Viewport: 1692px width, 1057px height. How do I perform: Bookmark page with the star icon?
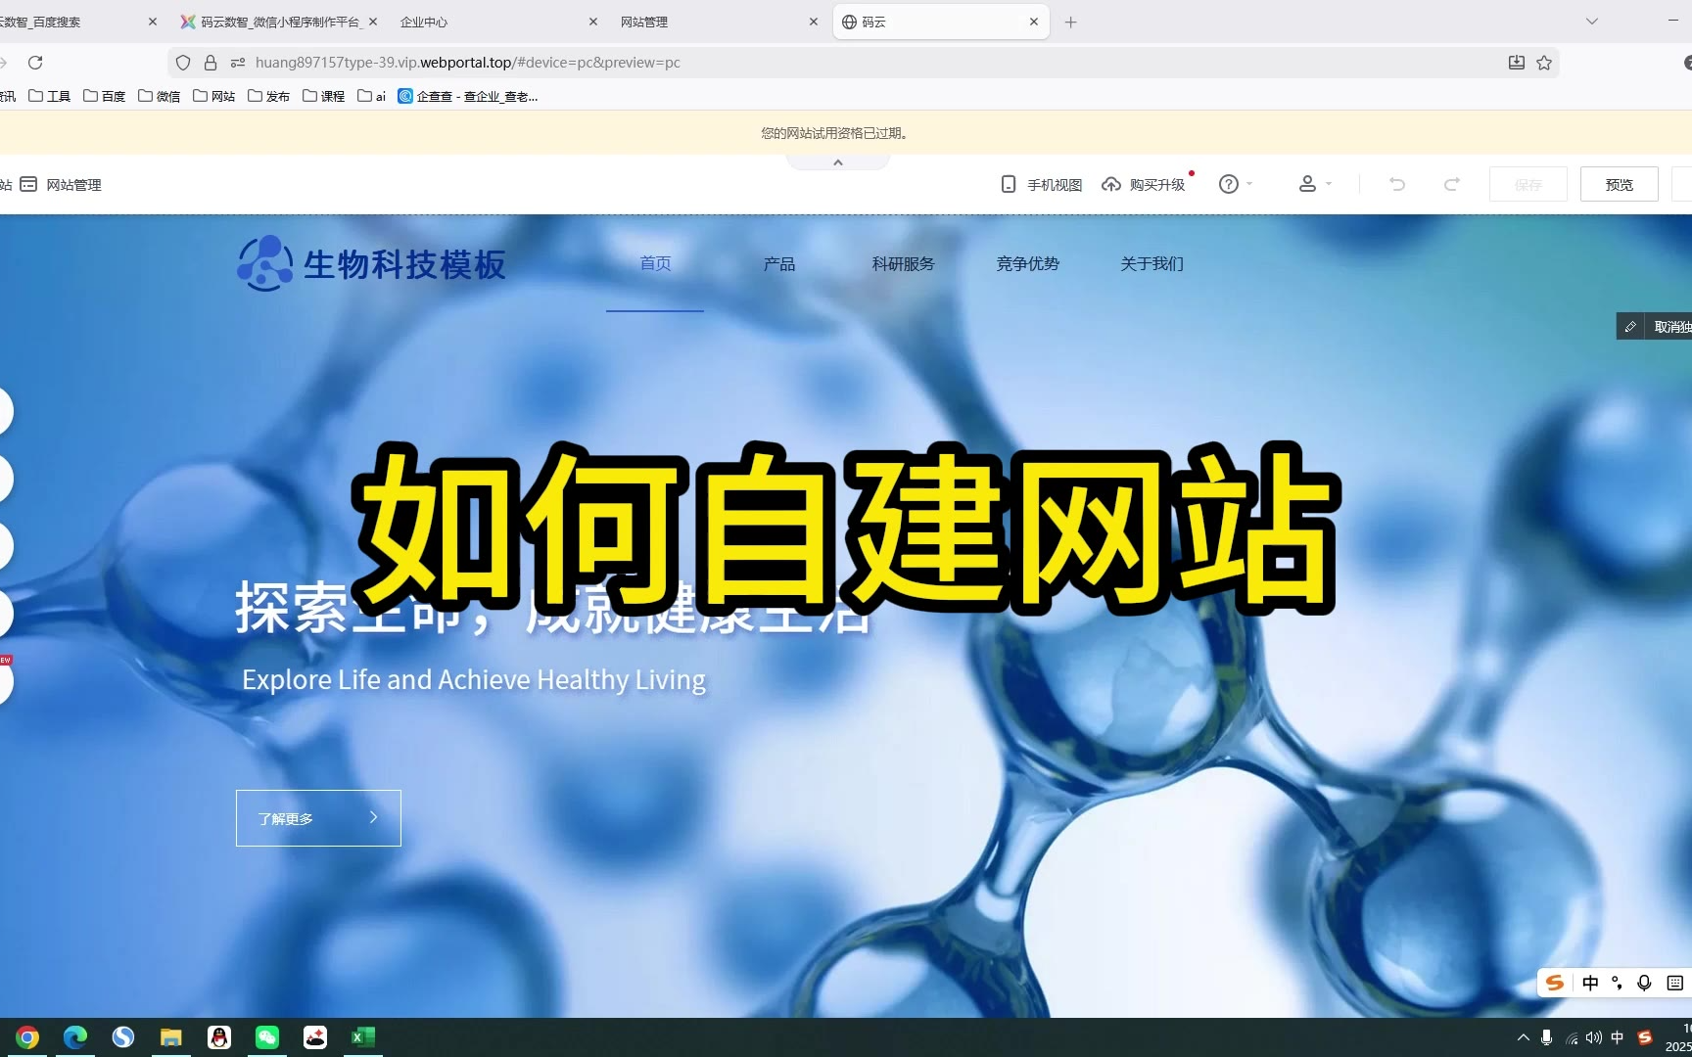(1544, 63)
